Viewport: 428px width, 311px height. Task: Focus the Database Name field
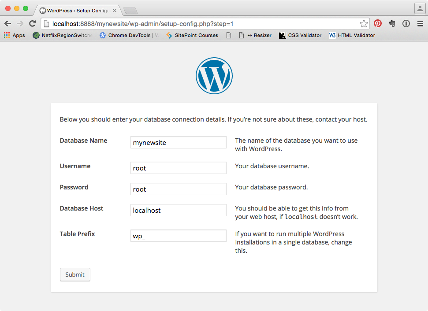179,142
